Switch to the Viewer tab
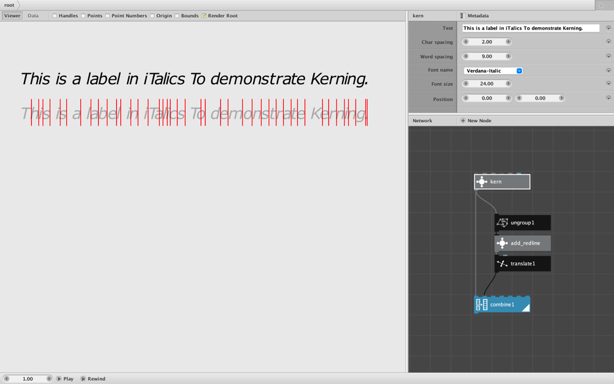This screenshot has height=384, width=614. (x=12, y=16)
